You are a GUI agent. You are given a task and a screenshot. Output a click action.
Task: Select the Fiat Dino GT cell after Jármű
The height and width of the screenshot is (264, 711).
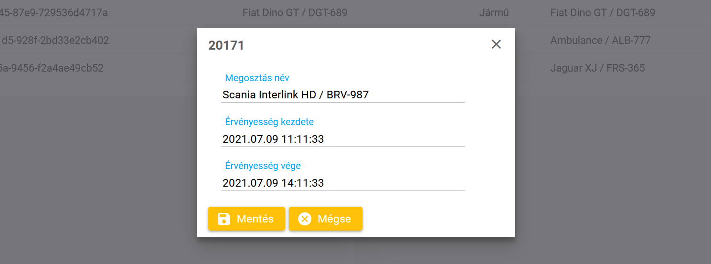(603, 13)
